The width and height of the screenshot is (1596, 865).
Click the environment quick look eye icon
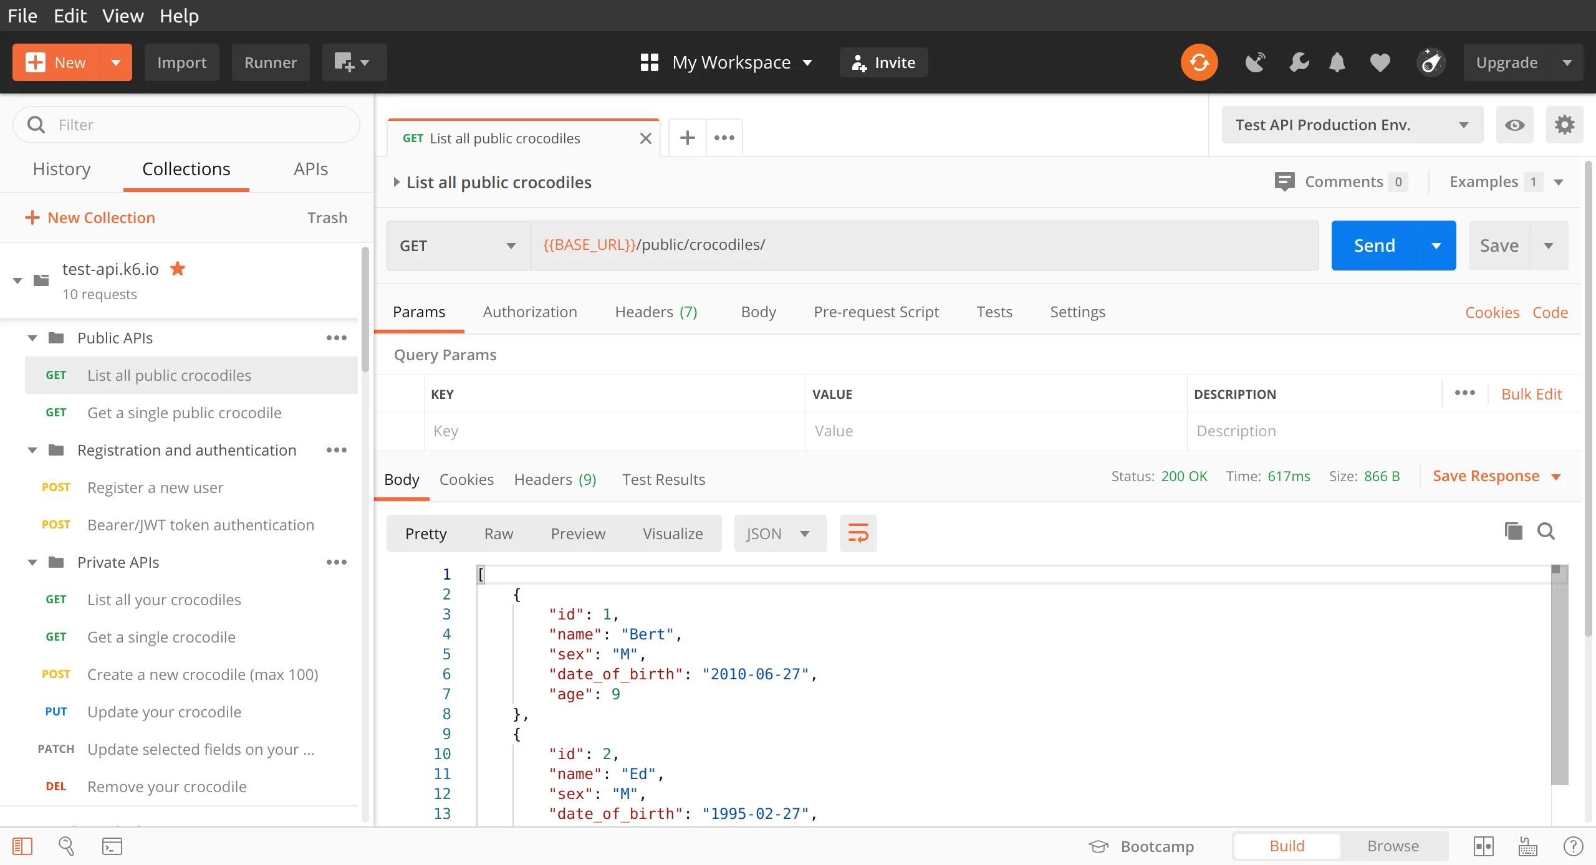click(x=1514, y=125)
